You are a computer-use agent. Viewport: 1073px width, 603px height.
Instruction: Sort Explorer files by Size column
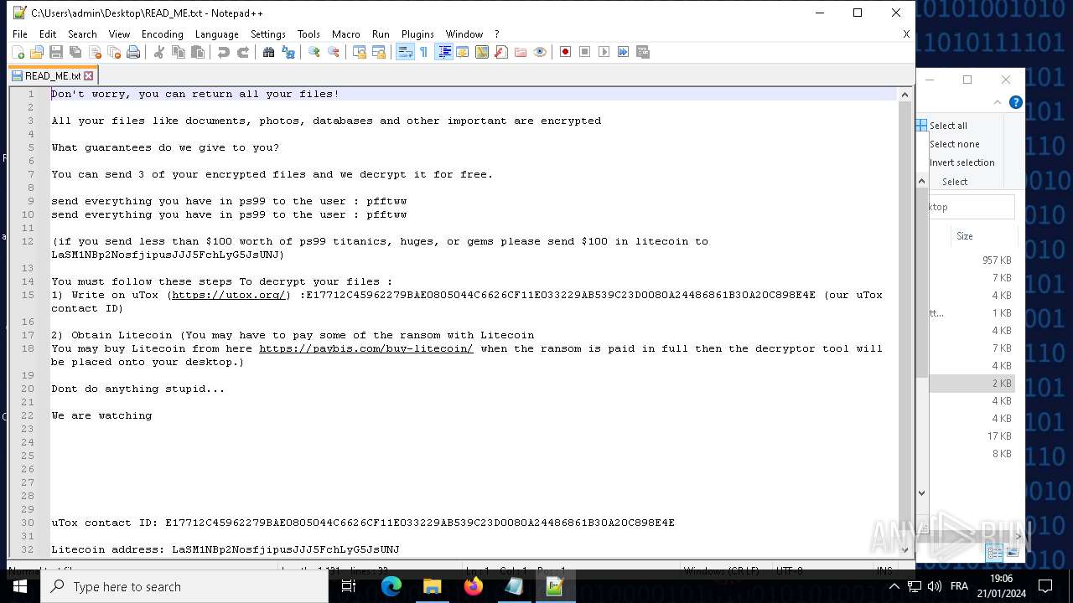point(965,236)
